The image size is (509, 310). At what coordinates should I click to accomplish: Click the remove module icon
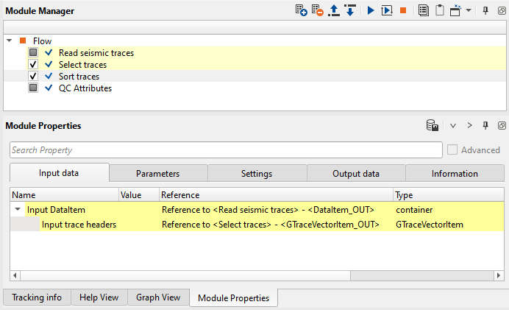pos(317,11)
